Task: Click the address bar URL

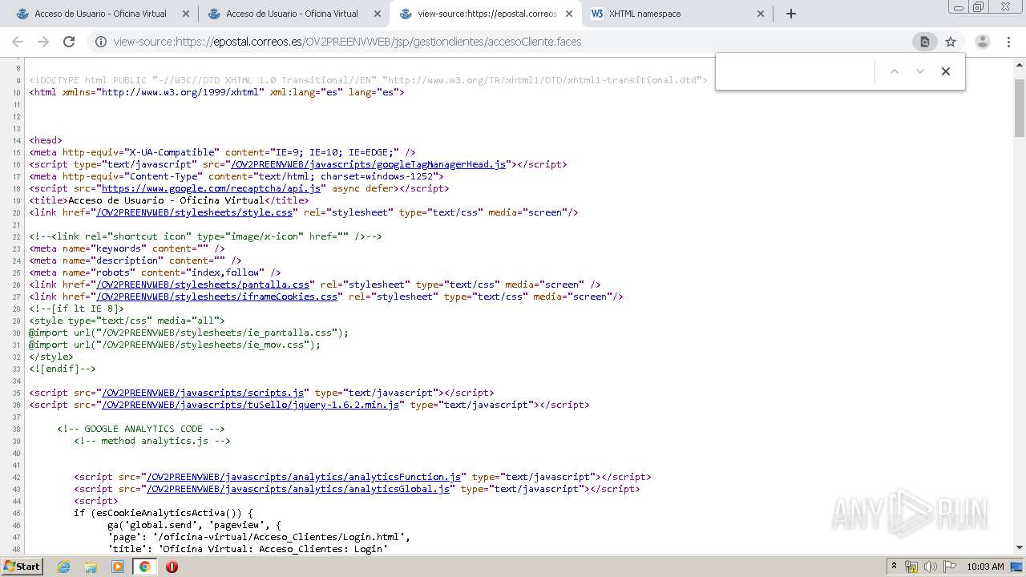Action: pyautogui.click(x=347, y=42)
